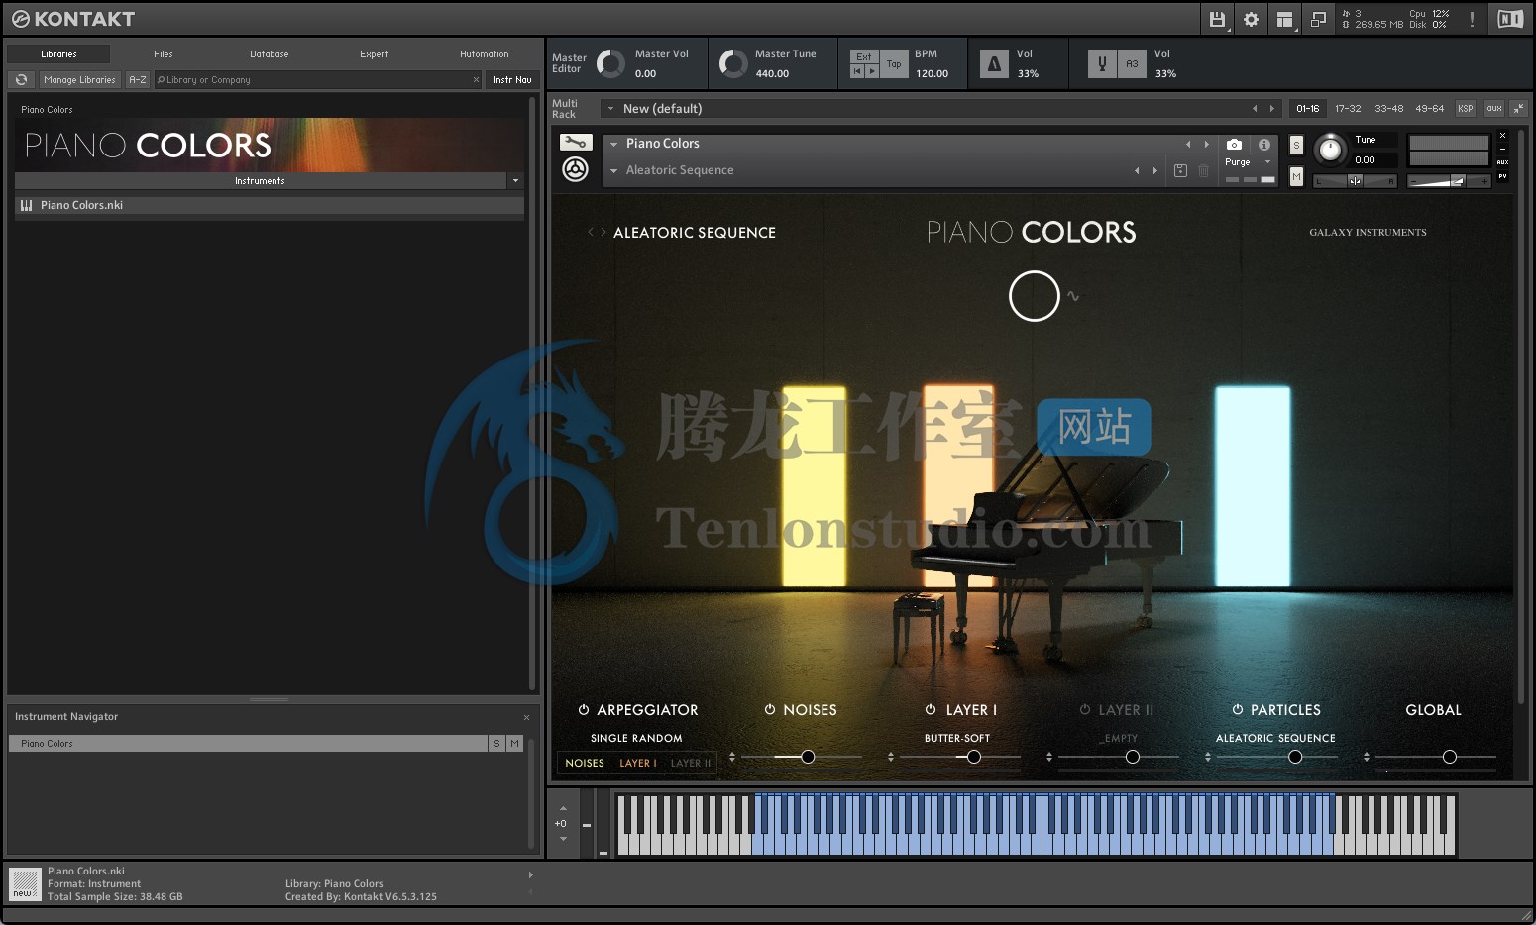Click the refresh libraries icon

pyautogui.click(x=21, y=80)
